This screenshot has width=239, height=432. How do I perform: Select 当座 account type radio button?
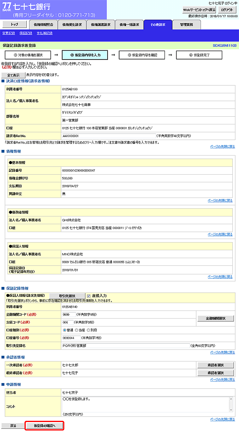click(76, 330)
